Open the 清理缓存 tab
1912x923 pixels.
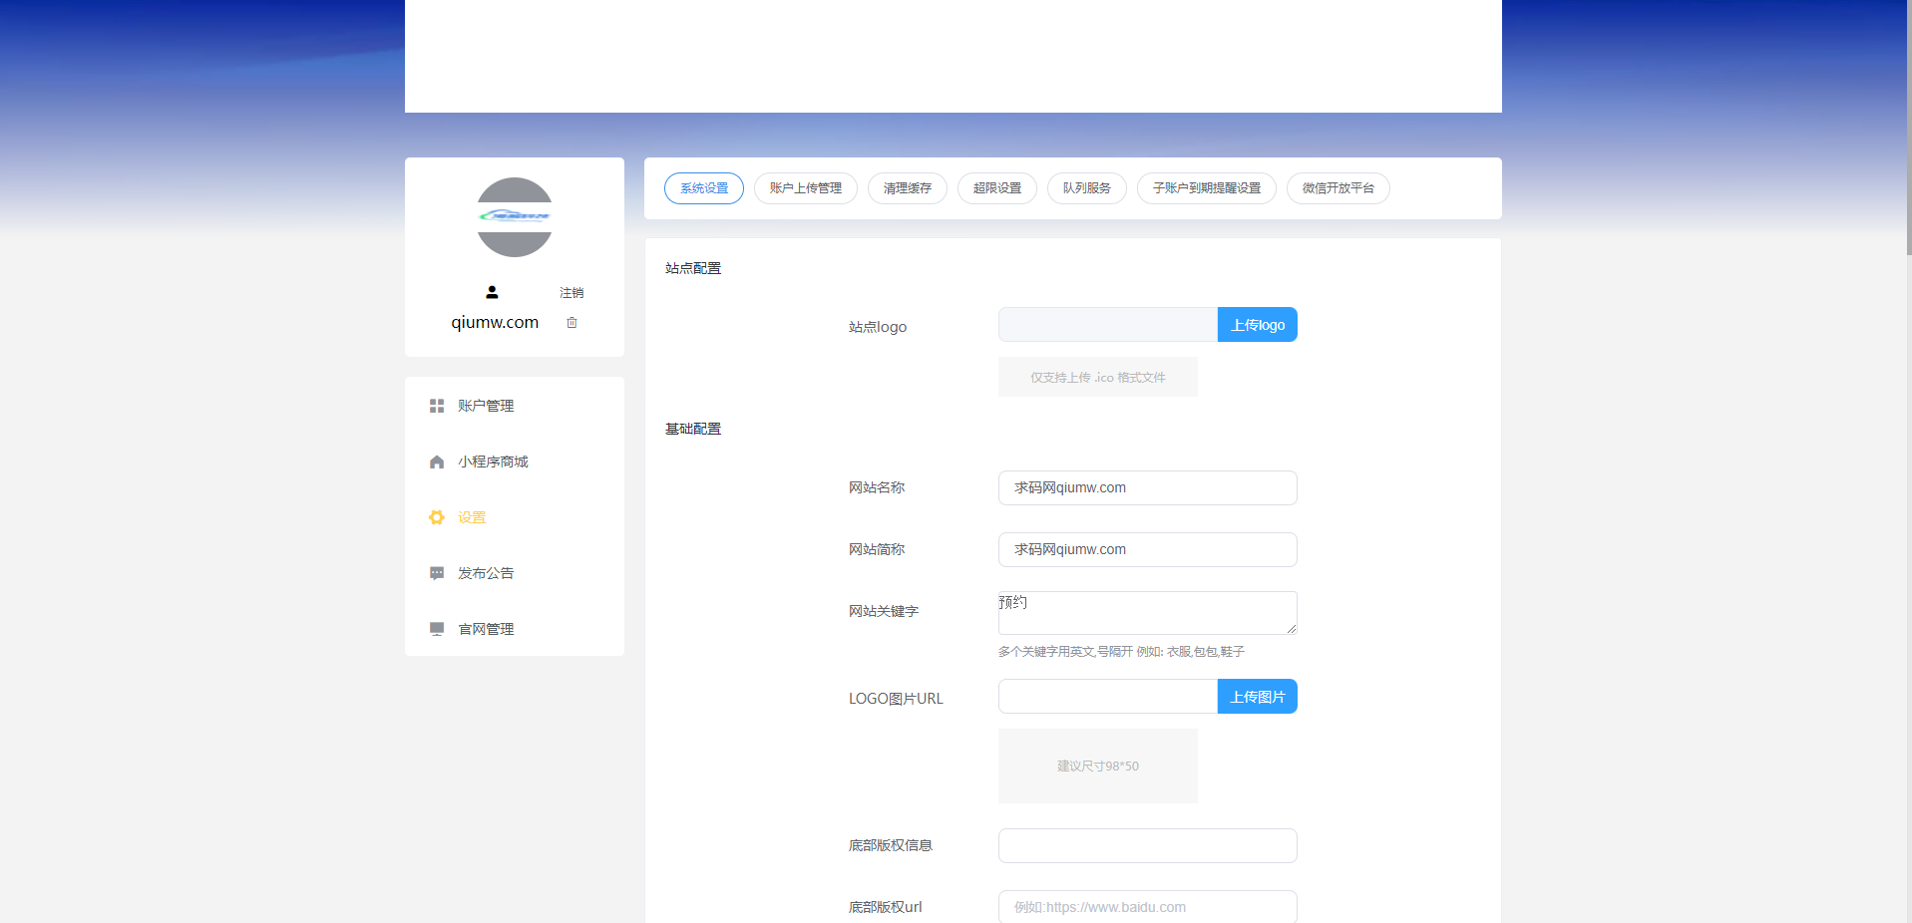click(x=907, y=188)
